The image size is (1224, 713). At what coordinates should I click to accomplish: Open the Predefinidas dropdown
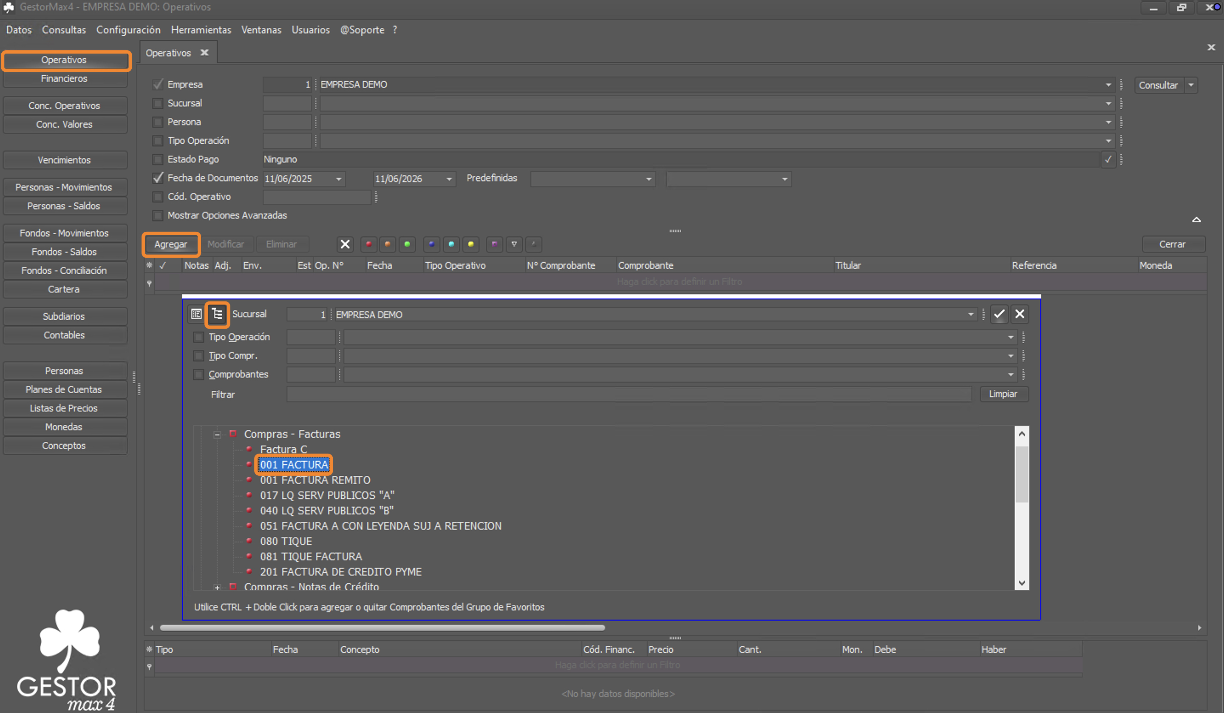pyautogui.click(x=592, y=179)
